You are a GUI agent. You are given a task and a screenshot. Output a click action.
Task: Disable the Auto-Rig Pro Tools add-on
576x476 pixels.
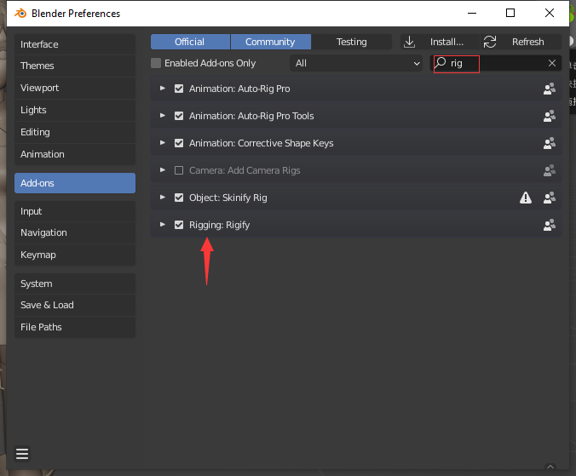(x=179, y=116)
